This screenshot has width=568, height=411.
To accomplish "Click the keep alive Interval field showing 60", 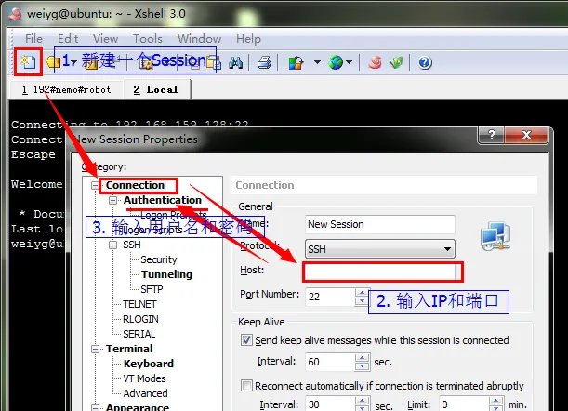I will [x=330, y=362].
